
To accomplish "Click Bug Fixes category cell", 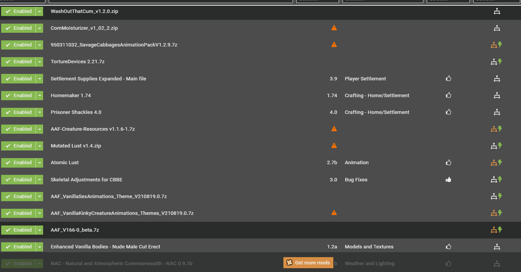I will tap(356, 180).
